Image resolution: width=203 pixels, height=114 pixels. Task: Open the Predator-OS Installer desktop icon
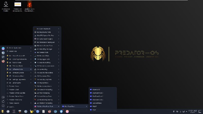(6, 7)
